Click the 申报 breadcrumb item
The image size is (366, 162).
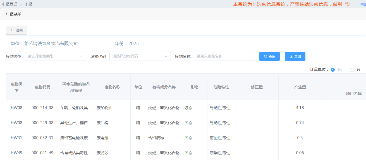[28, 4]
